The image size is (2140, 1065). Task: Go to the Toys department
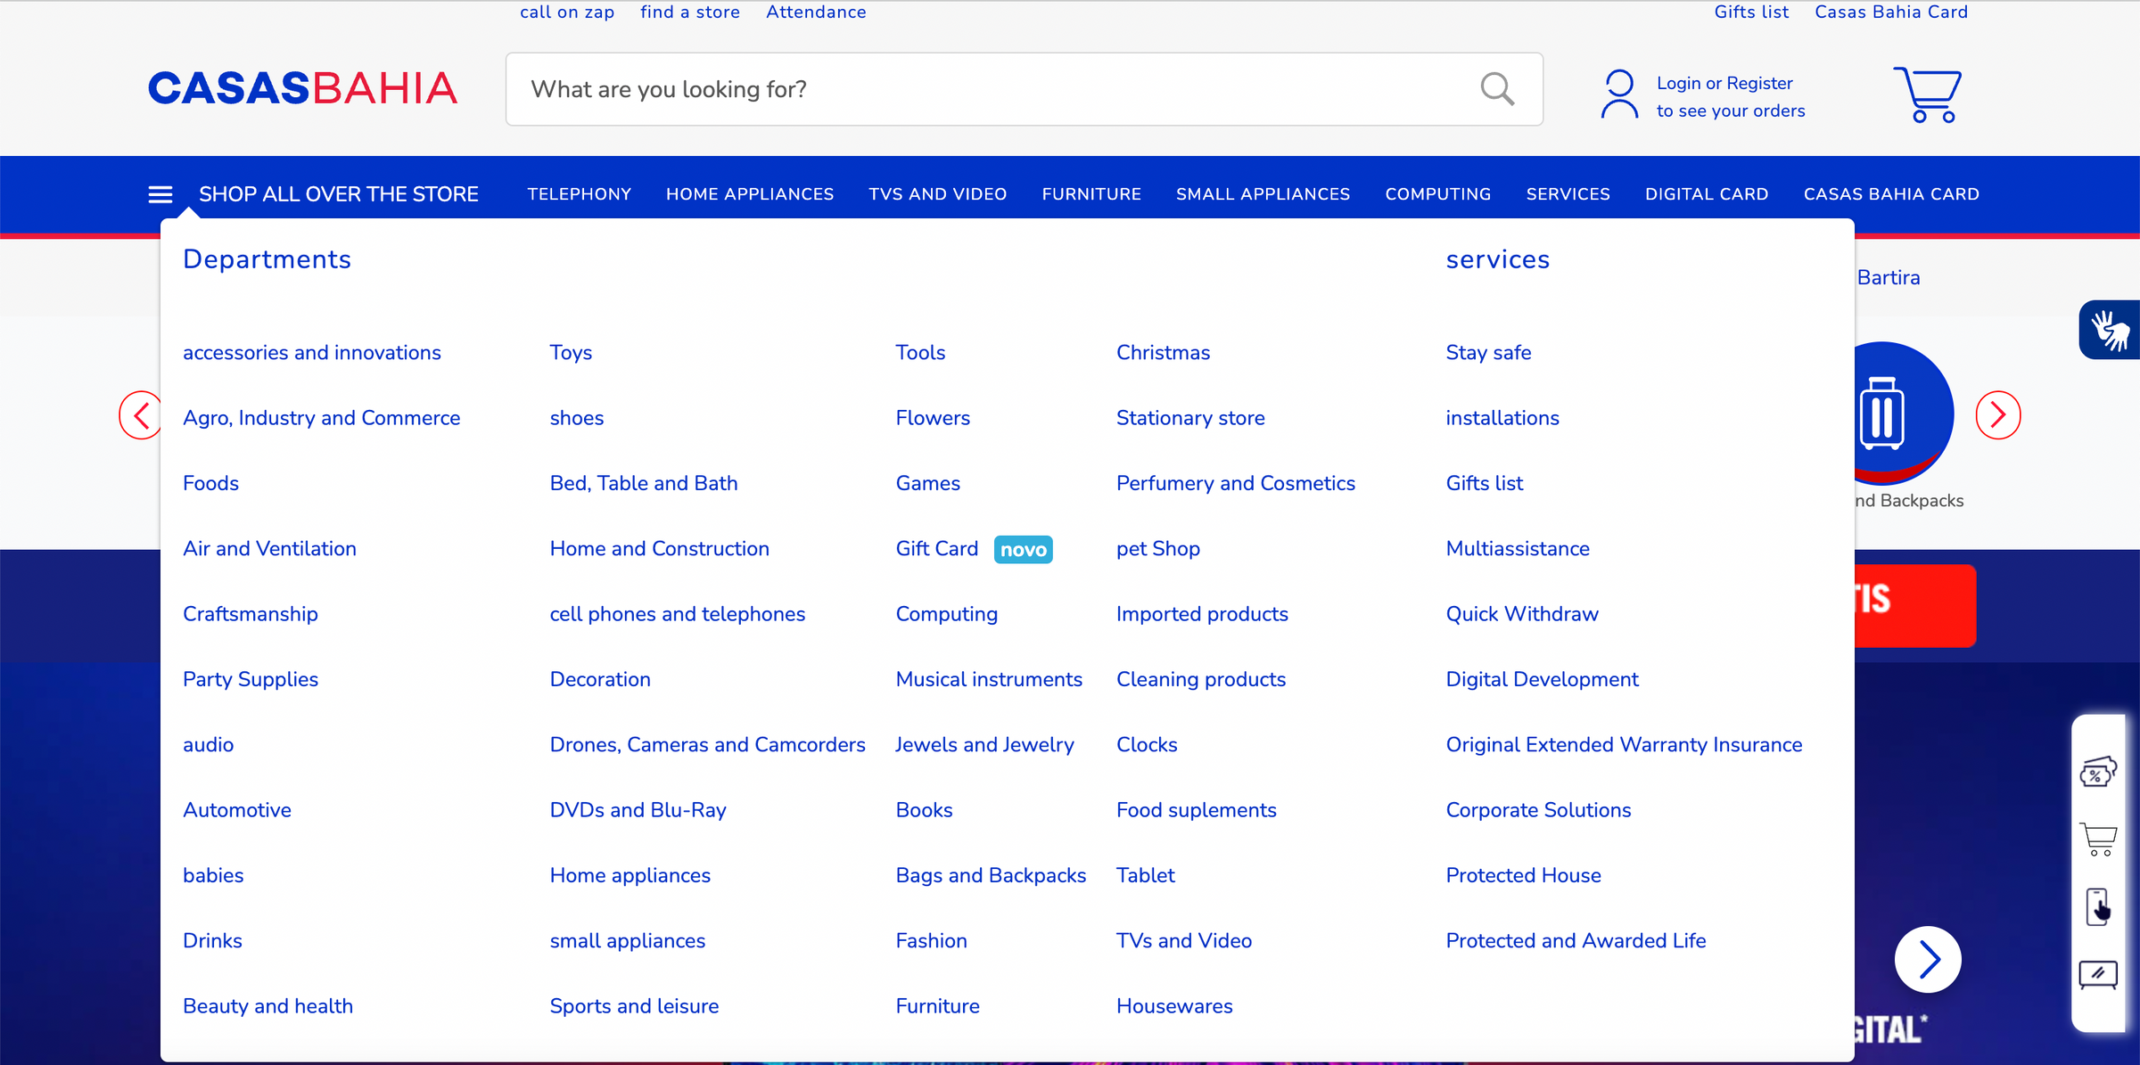tap(571, 353)
